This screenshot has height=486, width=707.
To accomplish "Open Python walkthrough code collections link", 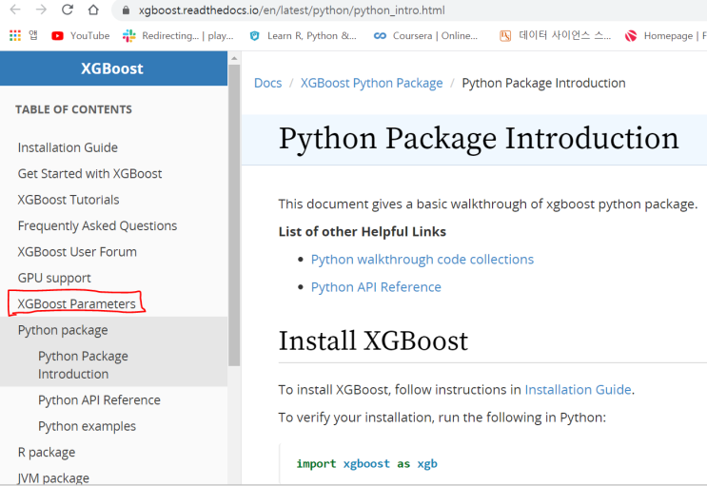I will pos(422,260).
